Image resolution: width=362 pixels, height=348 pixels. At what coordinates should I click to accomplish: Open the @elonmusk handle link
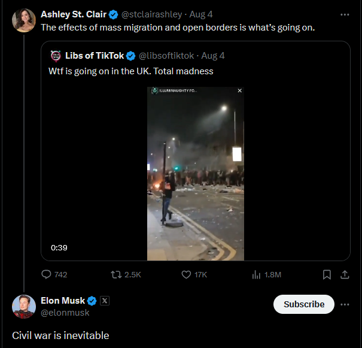[x=65, y=313]
